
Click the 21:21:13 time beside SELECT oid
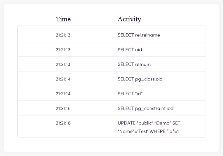[x=63, y=50]
